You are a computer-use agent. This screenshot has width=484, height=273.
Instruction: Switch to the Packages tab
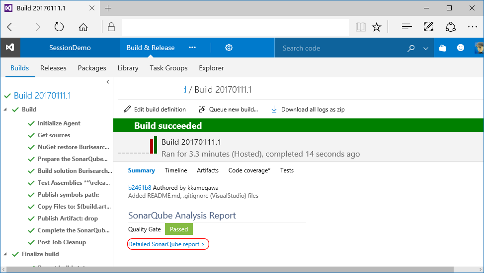coord(92,68)
